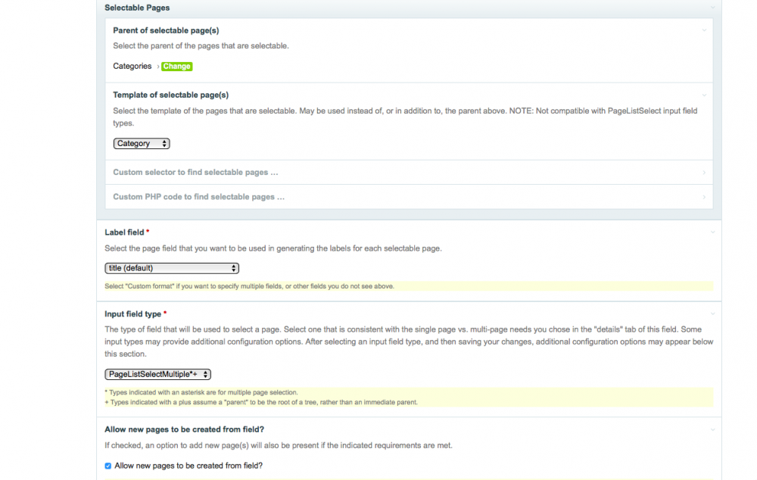The image size is (757, 480).
Task: Click the Input field type heading text
Action: [132, 313]
